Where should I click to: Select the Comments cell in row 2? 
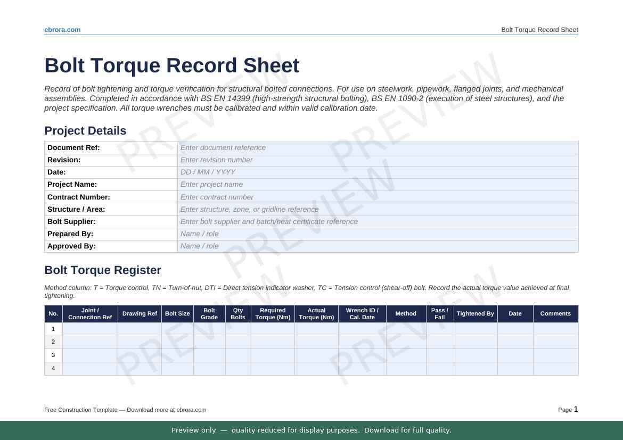[x=555, y=342]
